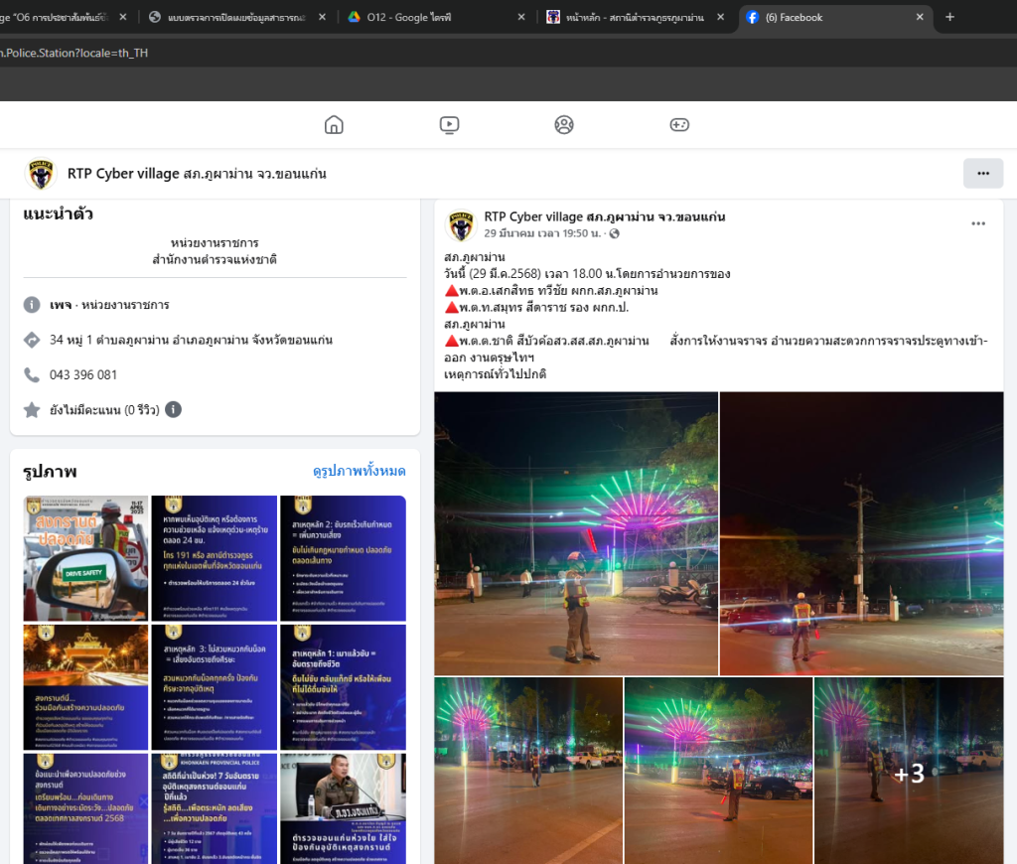The image size is (1017, 864).
Task: Open the Facebook Groups icon
Action: click(x=564, y=125)
